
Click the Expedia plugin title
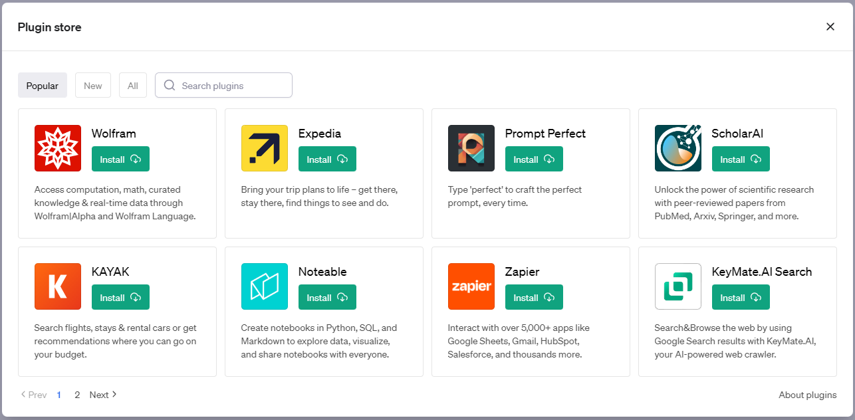[320, 134]
